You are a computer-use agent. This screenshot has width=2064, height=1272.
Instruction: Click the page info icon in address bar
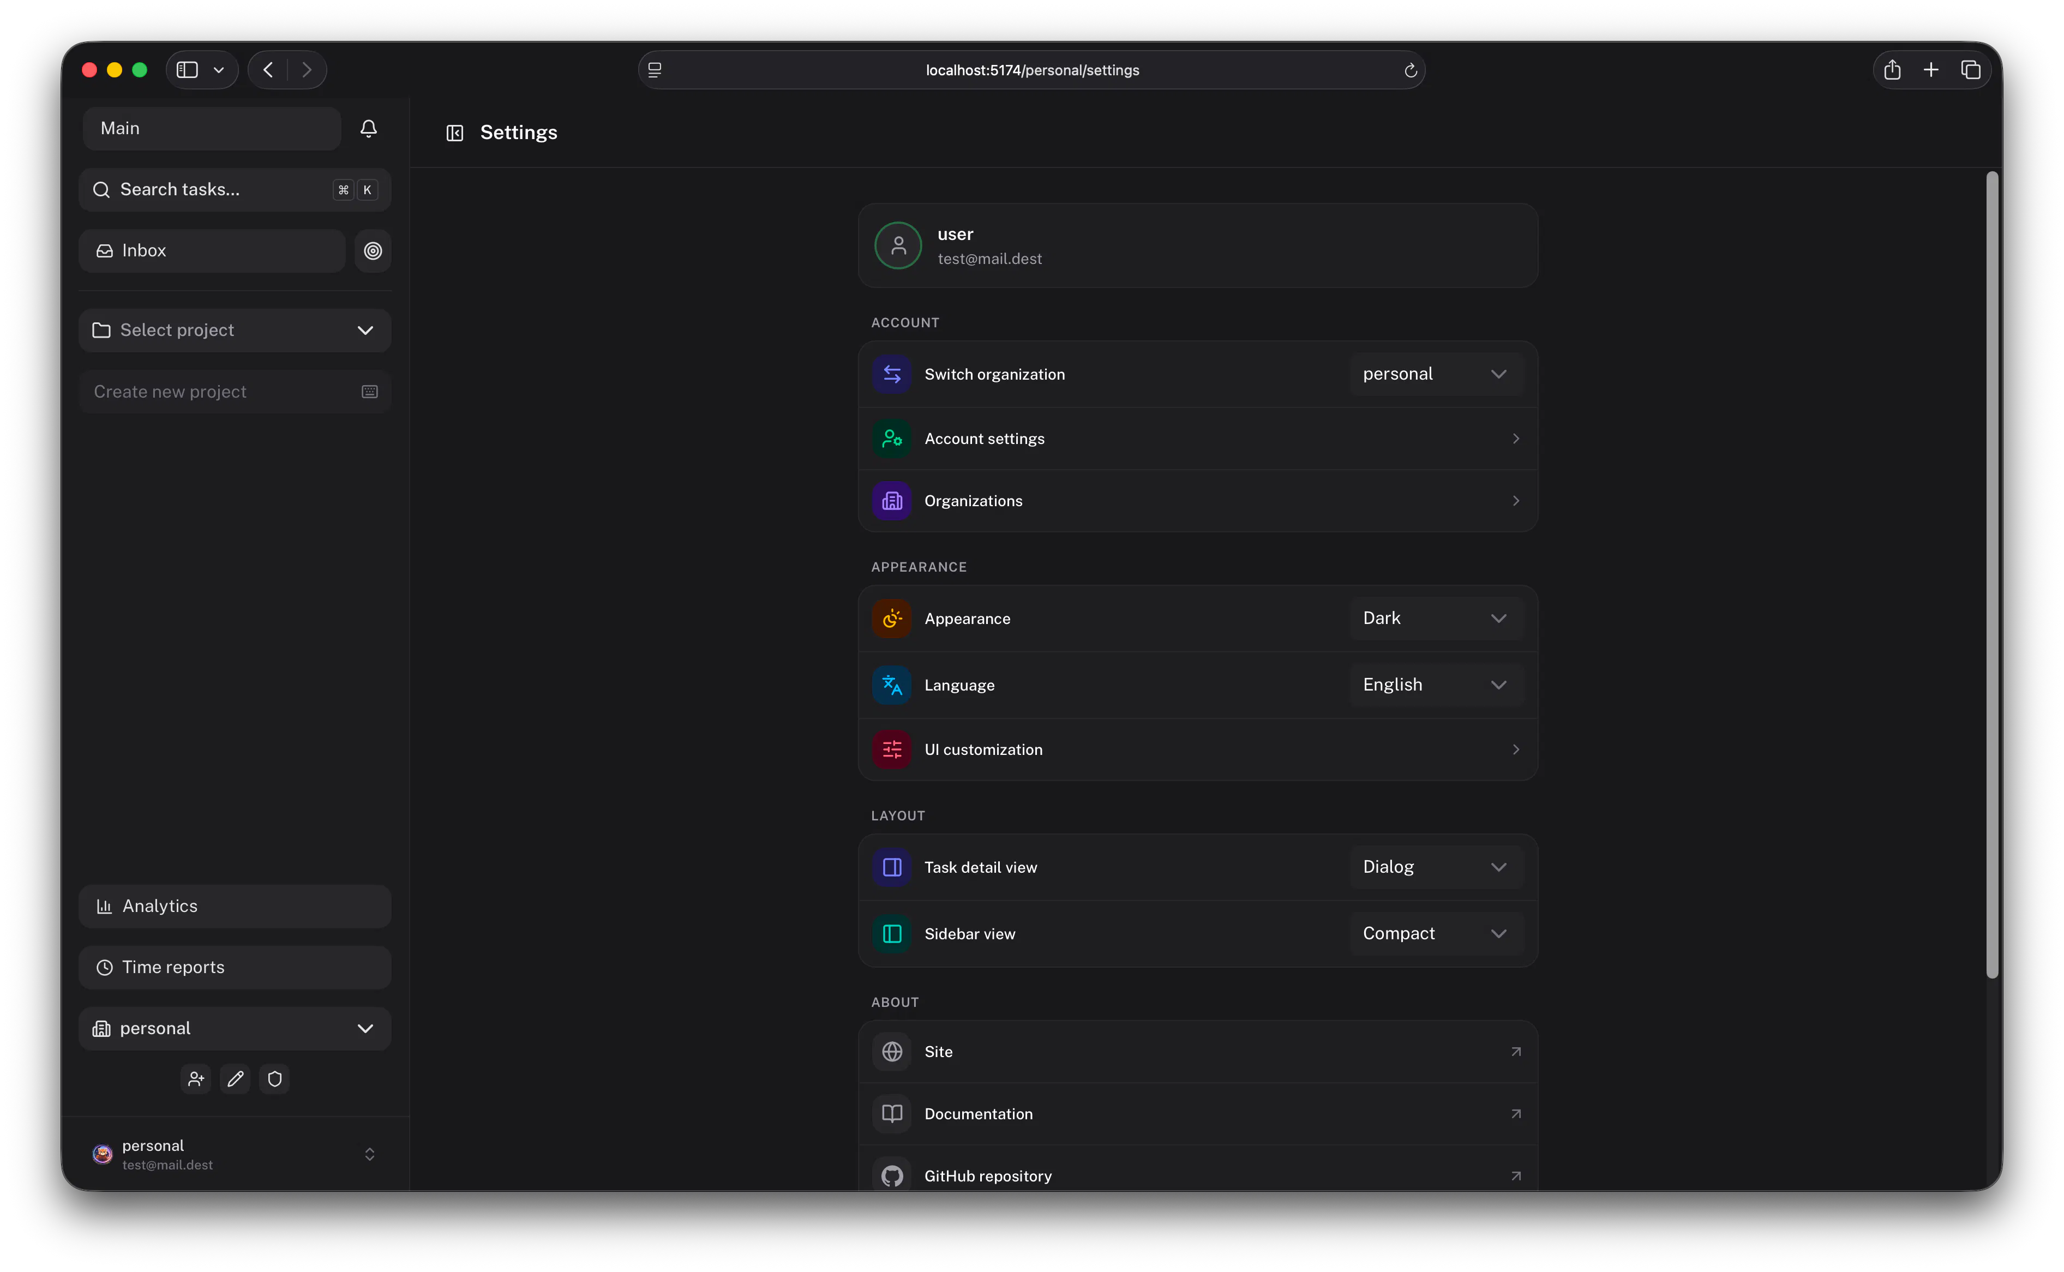click(x=655, y=70)
